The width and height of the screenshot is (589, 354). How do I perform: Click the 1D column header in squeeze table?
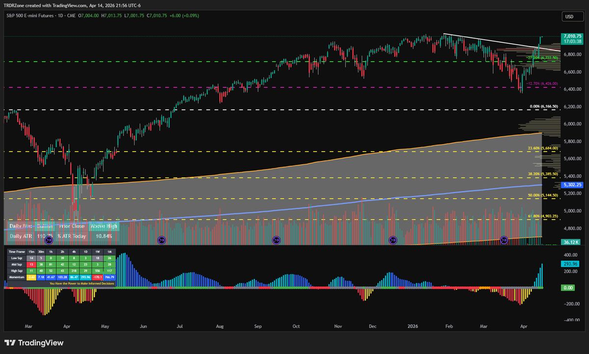(x=85, y=252)
